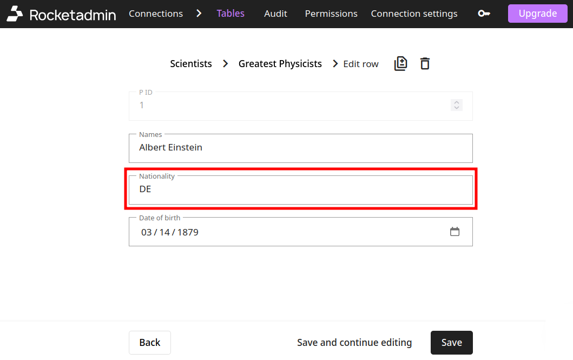The image size is (573, 360).
Task: Click the purple Upgrade button
Action: (537, 14)
